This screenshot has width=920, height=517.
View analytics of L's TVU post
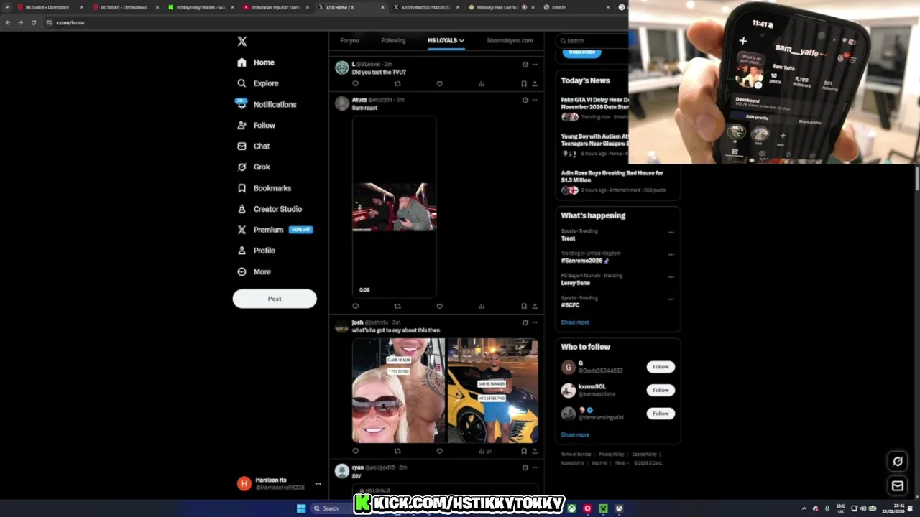point(482,84)
